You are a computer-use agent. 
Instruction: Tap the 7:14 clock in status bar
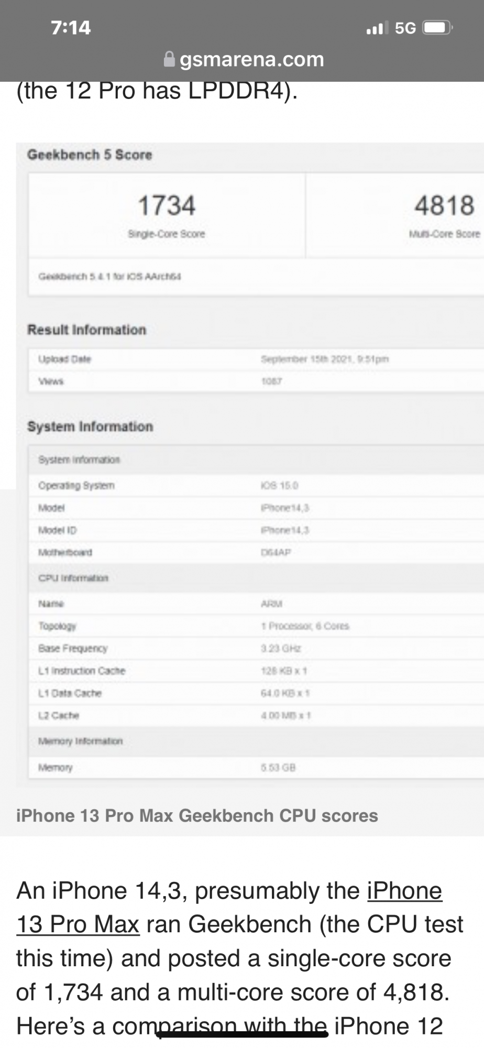[71, 27]
